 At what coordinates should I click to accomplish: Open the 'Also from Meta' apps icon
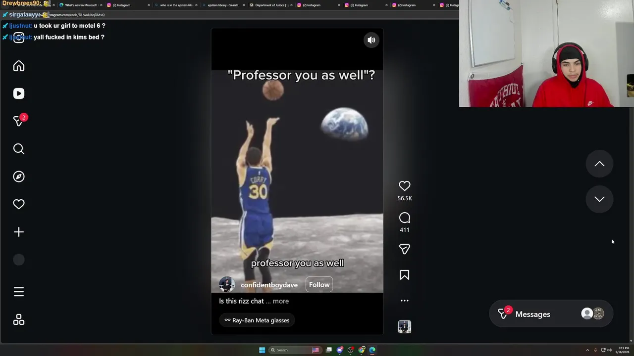point(19,320)
